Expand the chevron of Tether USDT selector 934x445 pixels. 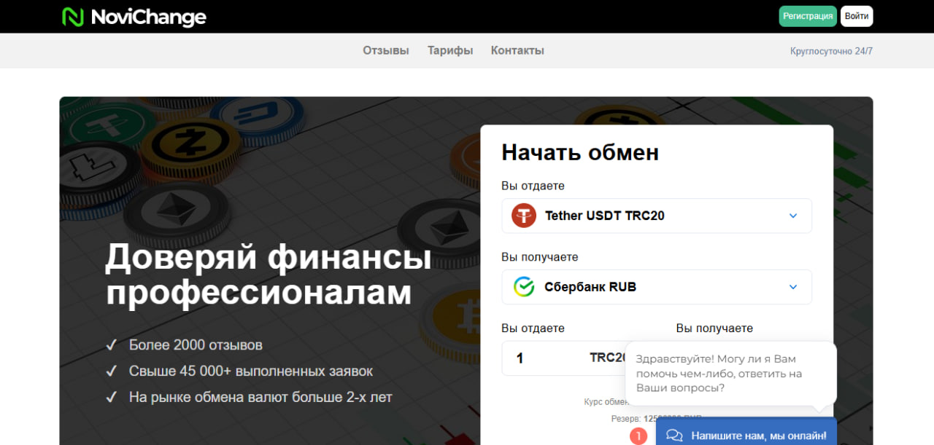tap(793, 216)
